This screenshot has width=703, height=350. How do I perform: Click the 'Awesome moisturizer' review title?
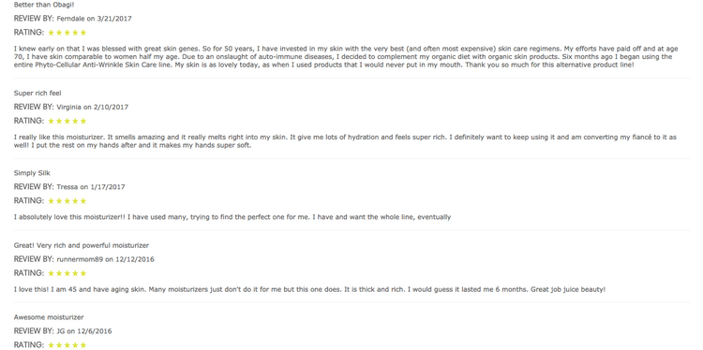click(x=49, y=317)
